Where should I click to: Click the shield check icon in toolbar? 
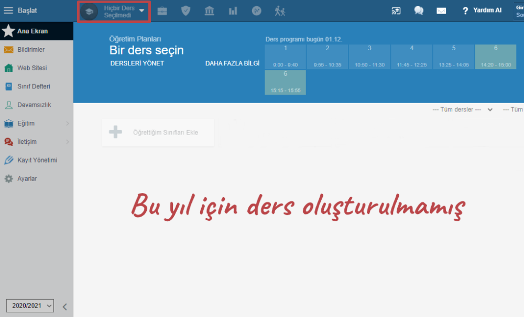[186, 11]
